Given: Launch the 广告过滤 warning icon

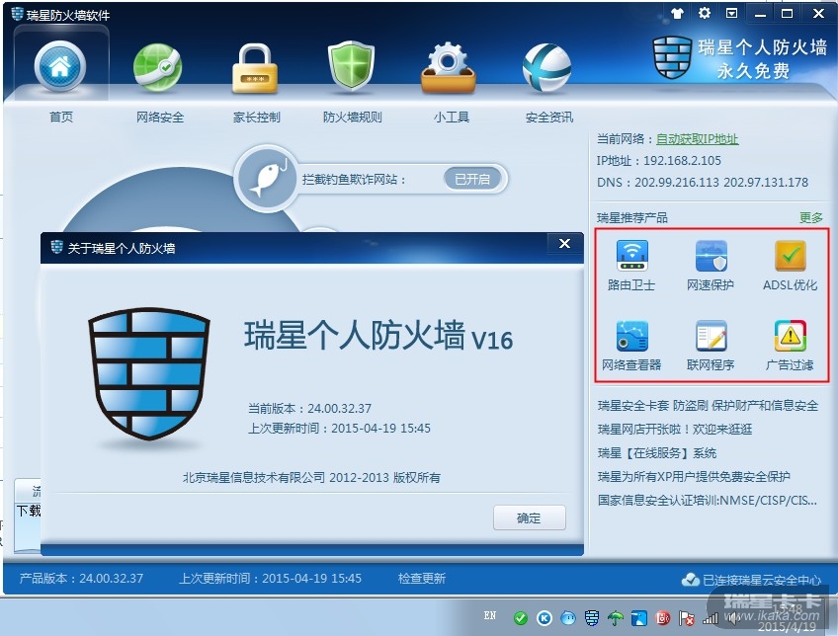Looking at the screenshot, I should (790, 337).
